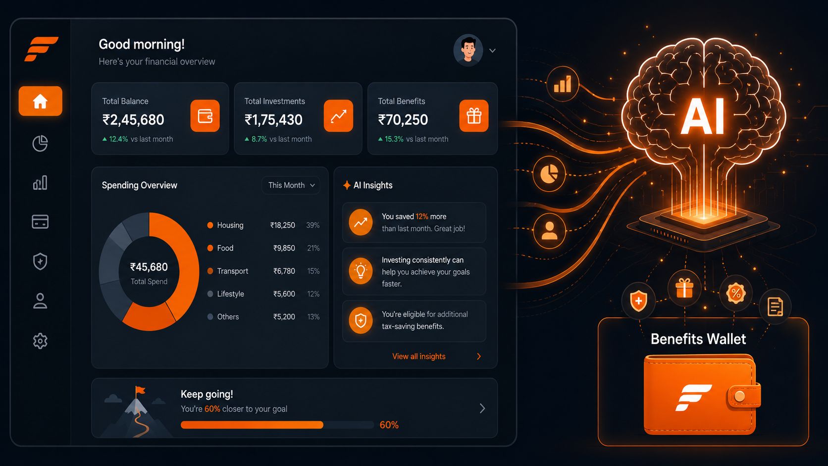
Task: Click the document icon above Benefits Wallet
Action: pos(775,307)
